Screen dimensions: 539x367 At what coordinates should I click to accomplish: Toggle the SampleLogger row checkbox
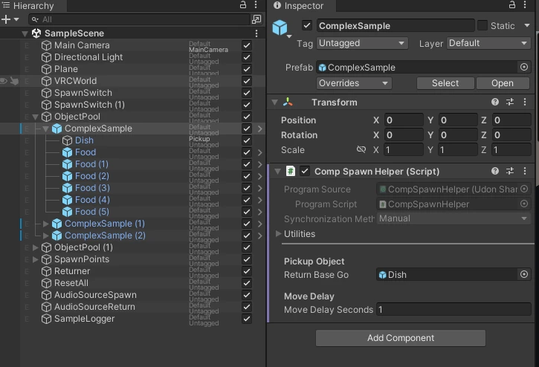[247, 319]
